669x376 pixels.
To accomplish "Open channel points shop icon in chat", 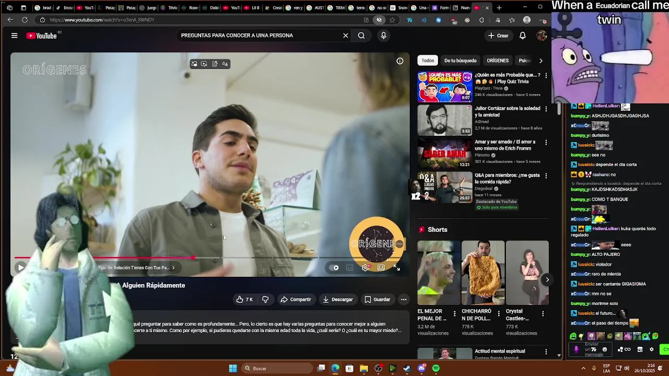I will pyautogui.click(x=640, y=349).
